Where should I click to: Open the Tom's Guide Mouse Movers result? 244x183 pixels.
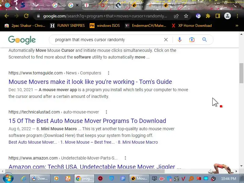coord(90,82)
